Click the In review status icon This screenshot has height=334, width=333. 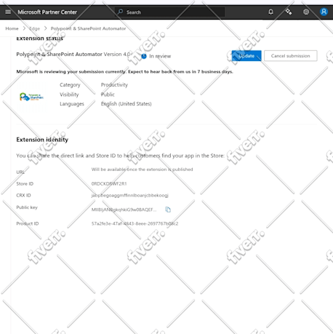coord(144,56)
